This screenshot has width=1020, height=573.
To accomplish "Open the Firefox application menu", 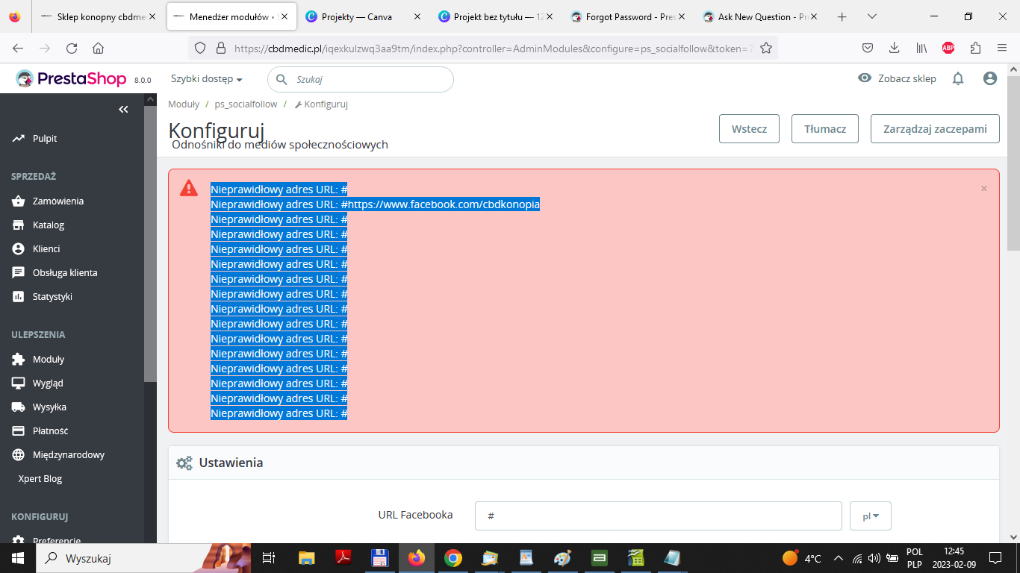I will 1002,48.
